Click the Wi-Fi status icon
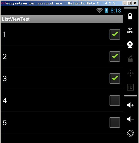This screenshot has width=139, height=143. [x=99, y=11]
